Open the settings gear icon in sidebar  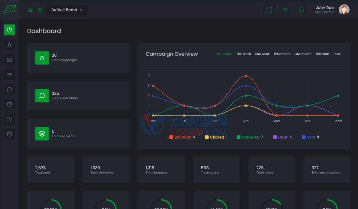click(9, 134)
